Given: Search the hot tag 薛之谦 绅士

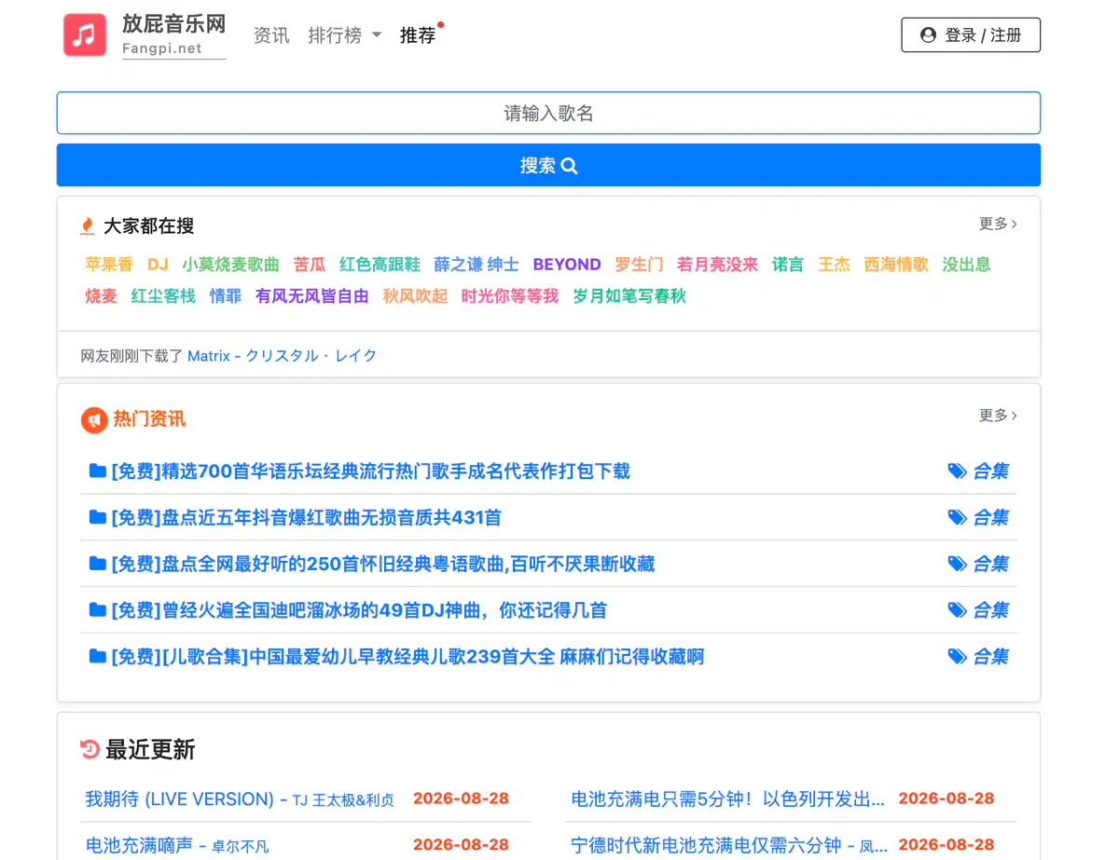Looking at the screenshot, I should (477, 265).
